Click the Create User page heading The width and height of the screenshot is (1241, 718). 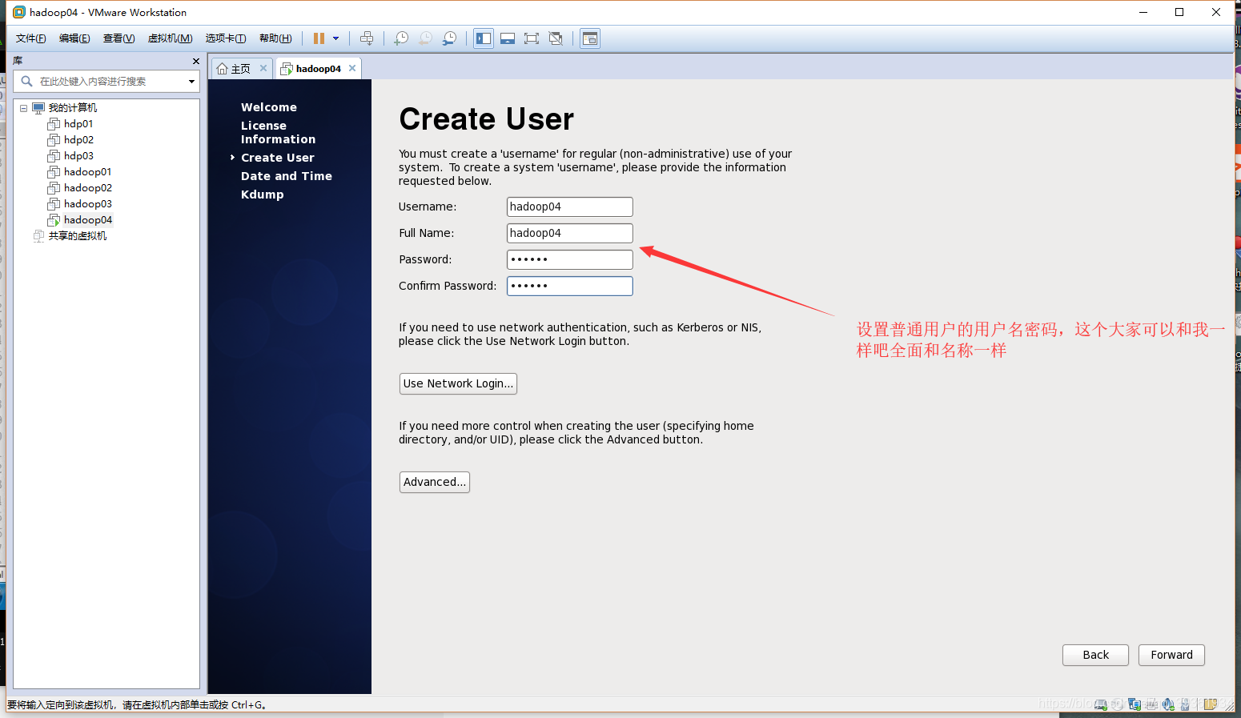point(487,119)
